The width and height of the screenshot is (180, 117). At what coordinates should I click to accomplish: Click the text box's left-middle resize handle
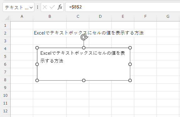pyautogui.click(x=37, y=64)
